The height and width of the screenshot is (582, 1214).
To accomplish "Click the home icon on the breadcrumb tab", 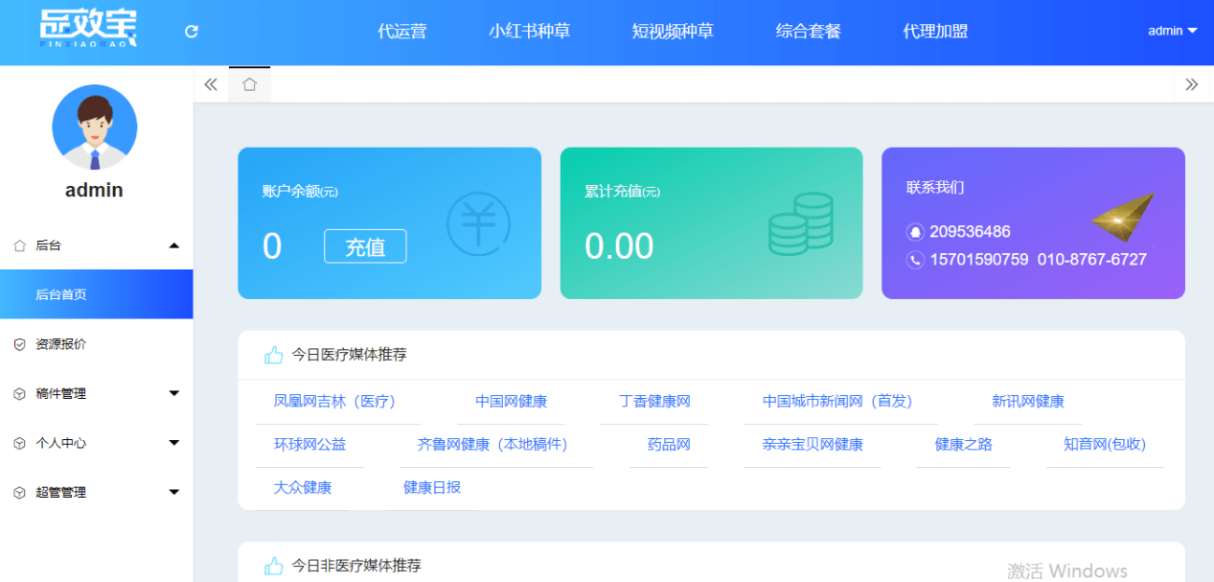I will click(249, 83).
